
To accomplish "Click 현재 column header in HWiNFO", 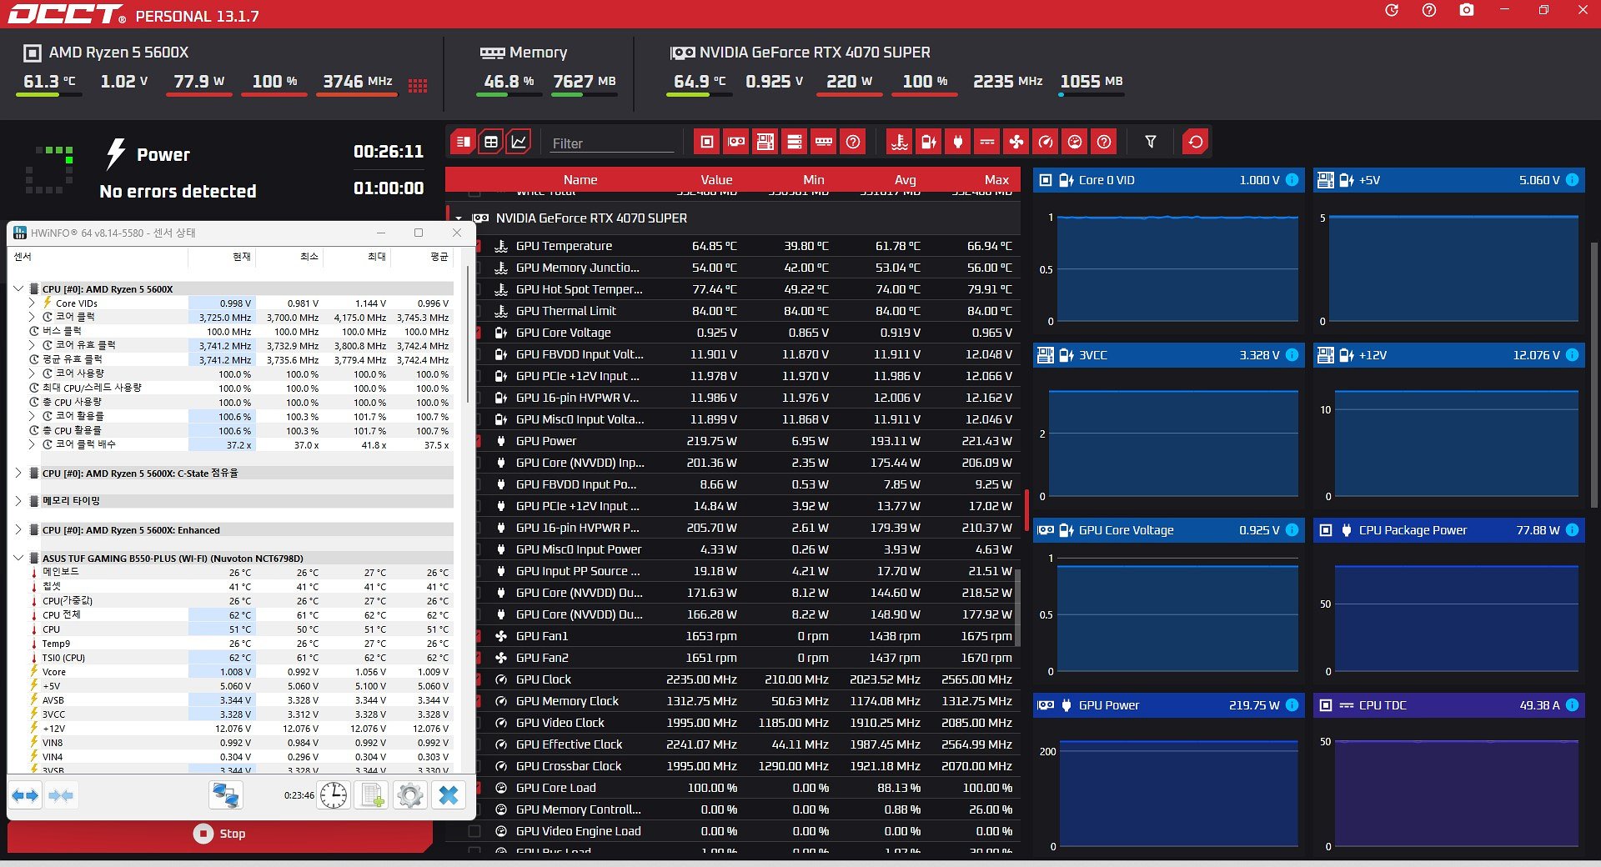I will click(242, 257).
